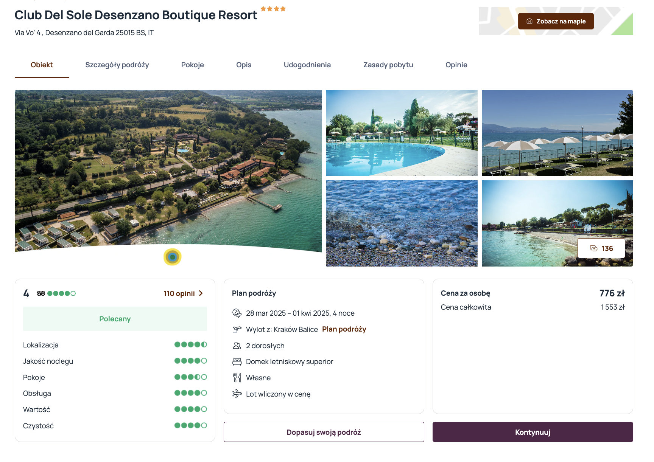Click the bed icon beside Domek letniskowy
The height and width of the screenshot is (462, 654).
tap(237, 361)
